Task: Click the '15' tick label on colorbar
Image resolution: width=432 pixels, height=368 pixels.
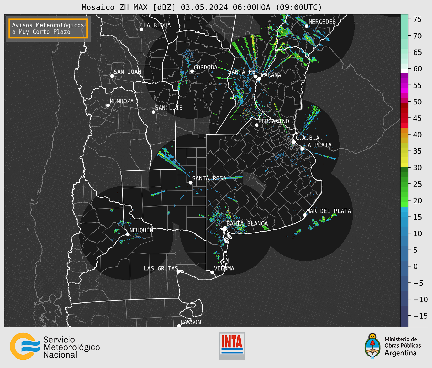Action: coord(417,217)
